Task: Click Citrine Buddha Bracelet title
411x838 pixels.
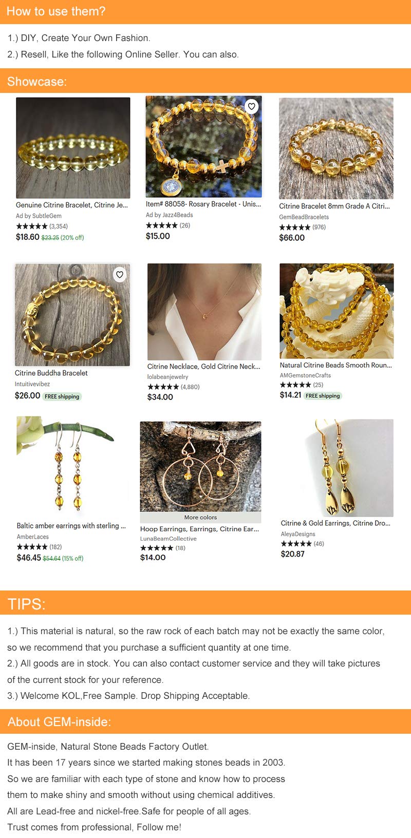Action: point(51,373)
